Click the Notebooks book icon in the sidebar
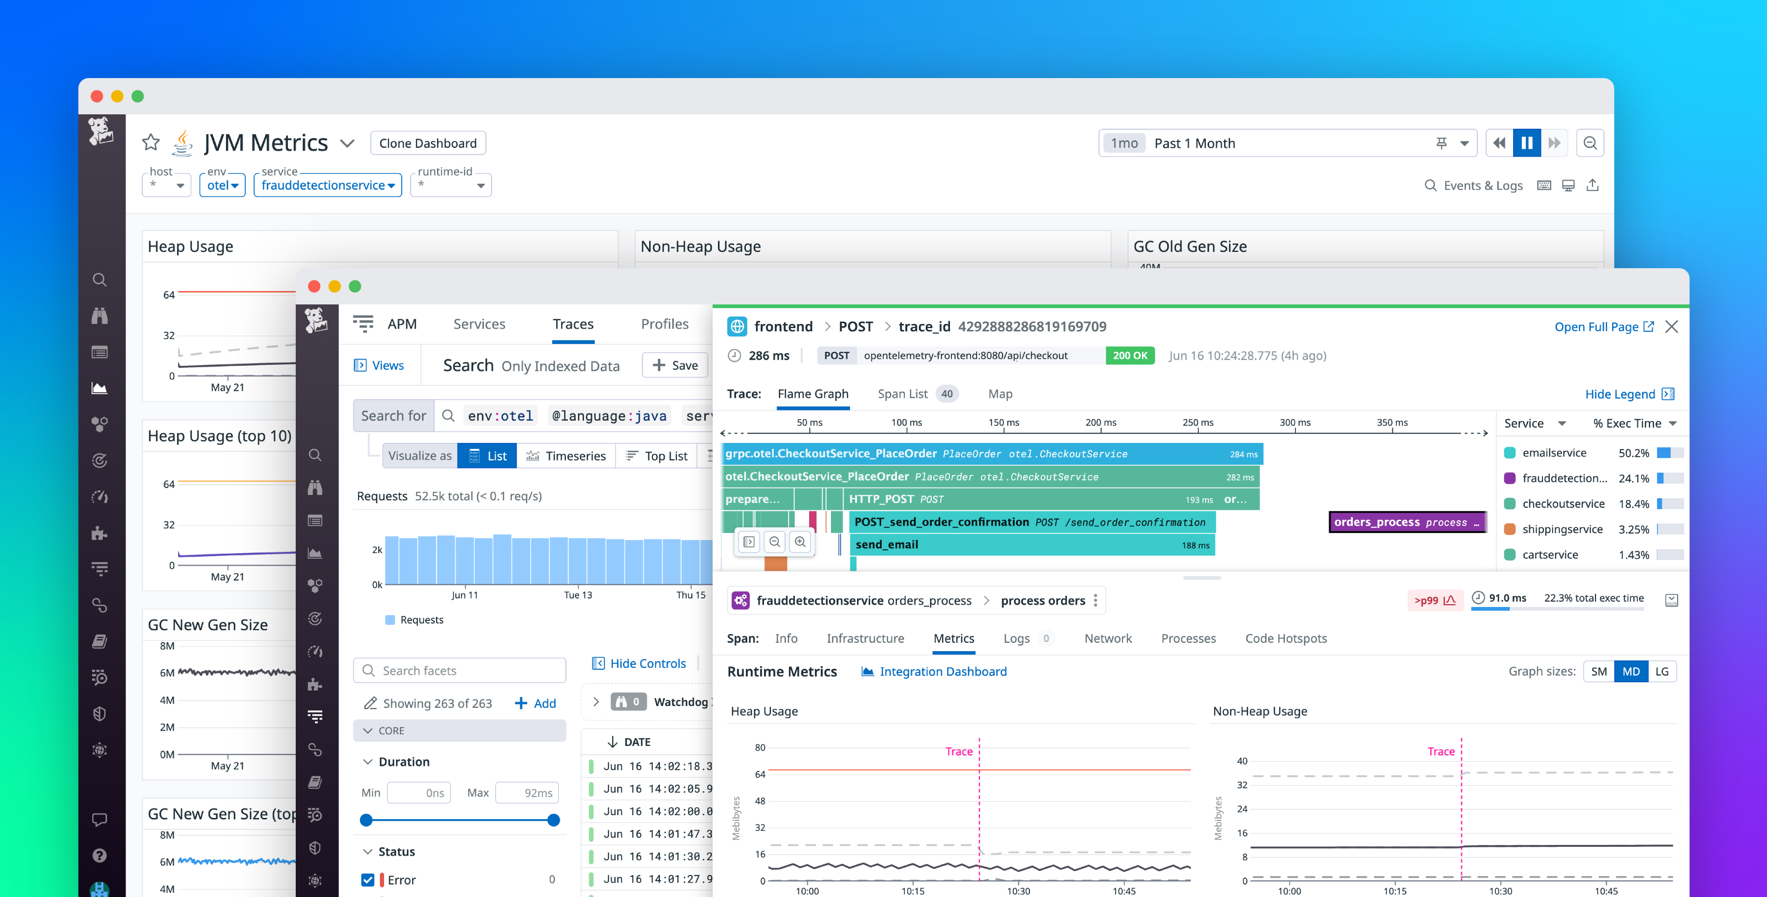1767x897 pixels. point(100,640)
